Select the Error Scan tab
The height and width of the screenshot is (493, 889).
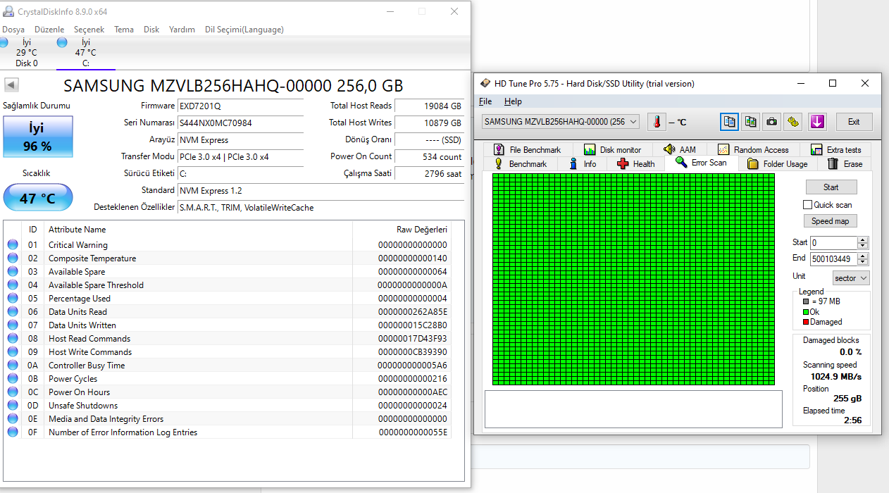[x=701, y=163]
